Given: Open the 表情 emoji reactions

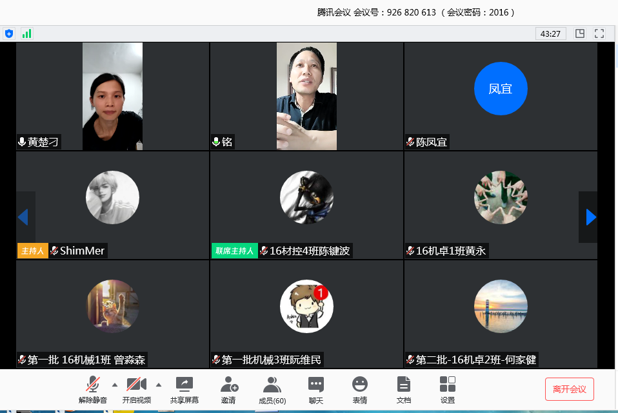Looking at the screenshot, I should click(360, 390).
